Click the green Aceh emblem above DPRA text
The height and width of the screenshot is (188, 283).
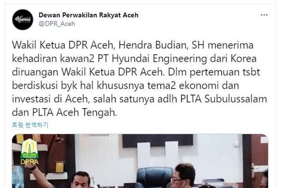(29, 149)
